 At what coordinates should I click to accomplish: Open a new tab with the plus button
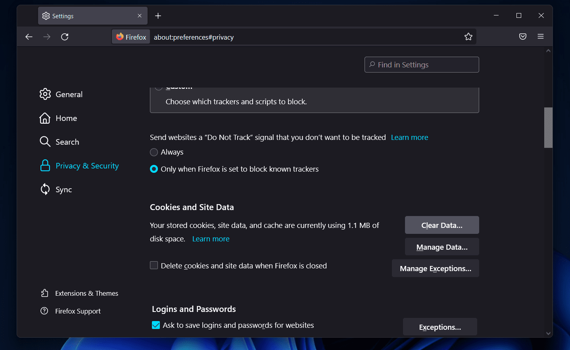coord(158,16)
